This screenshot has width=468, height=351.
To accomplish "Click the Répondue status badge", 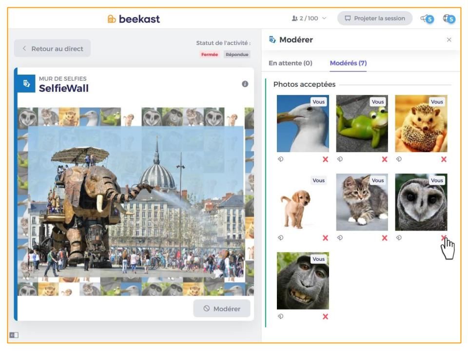I will click(237, 54).
